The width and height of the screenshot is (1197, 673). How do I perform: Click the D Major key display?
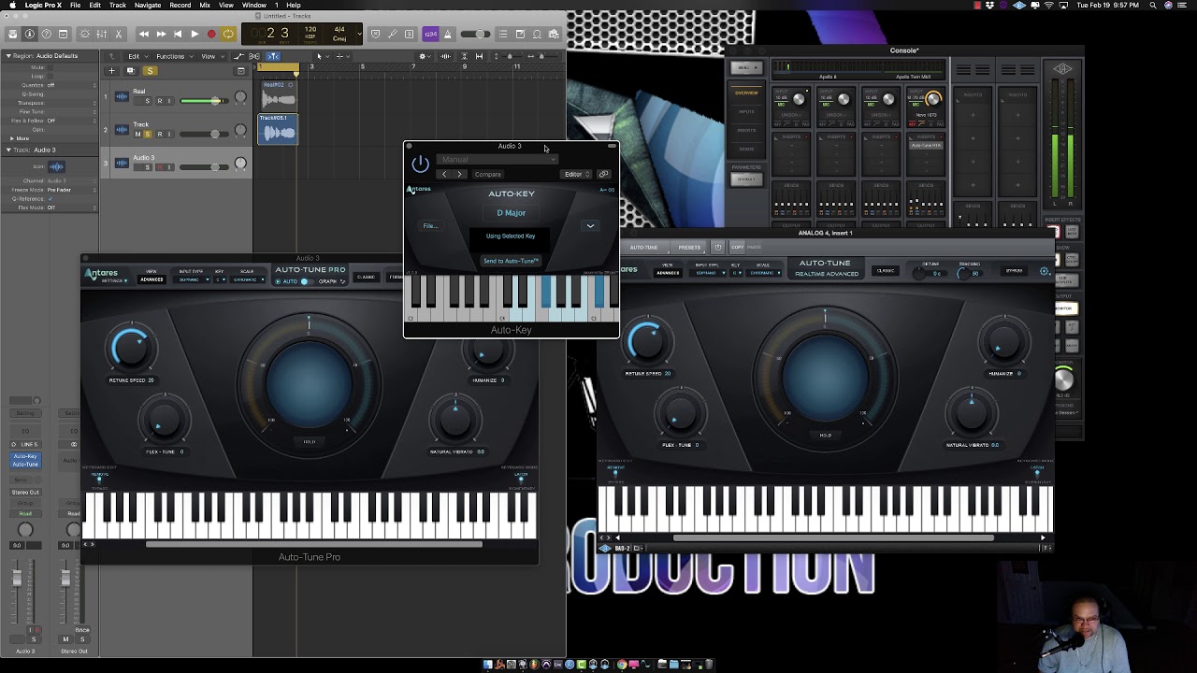[x=511, y=213]
